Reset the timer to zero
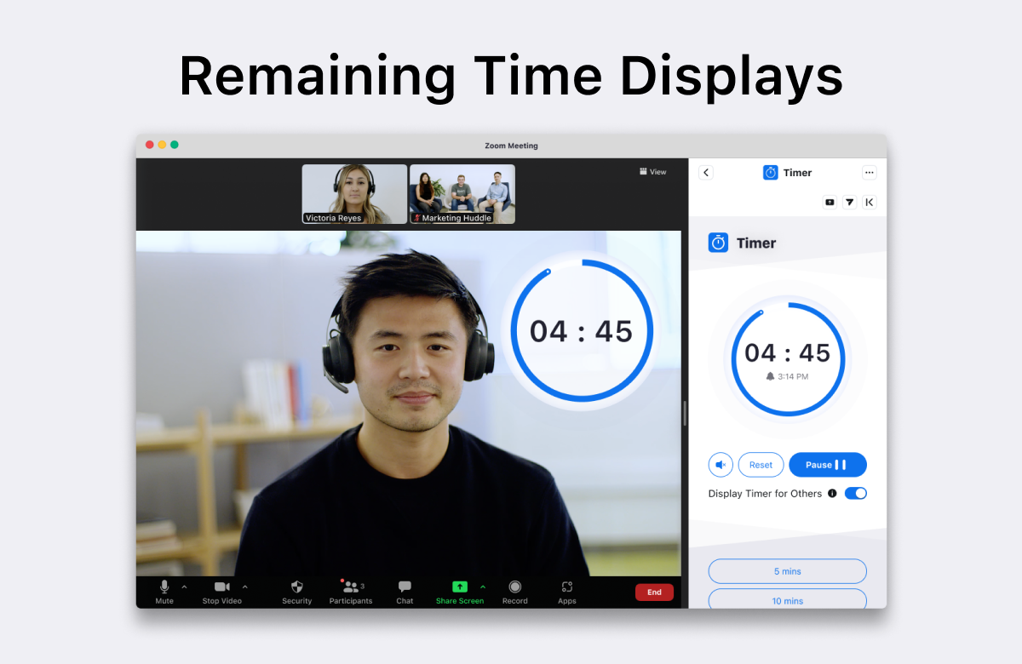Viewport: 1022px width, 664px height. 761,464
